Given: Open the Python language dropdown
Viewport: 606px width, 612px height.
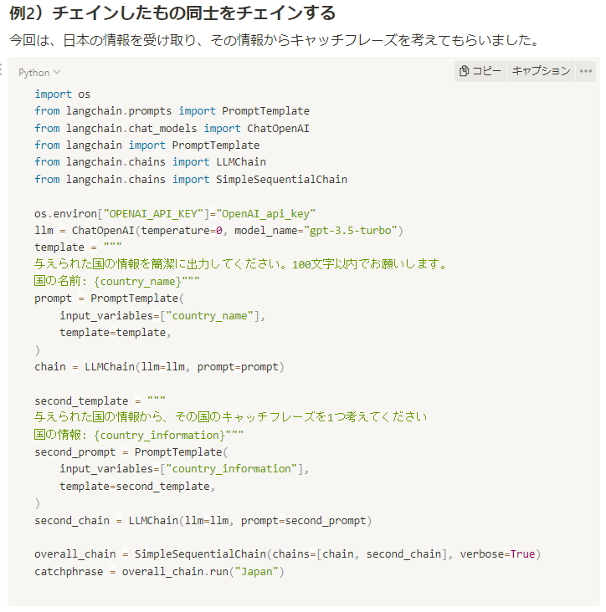Looking at the screenshot, I should click(x=39, y=73).
